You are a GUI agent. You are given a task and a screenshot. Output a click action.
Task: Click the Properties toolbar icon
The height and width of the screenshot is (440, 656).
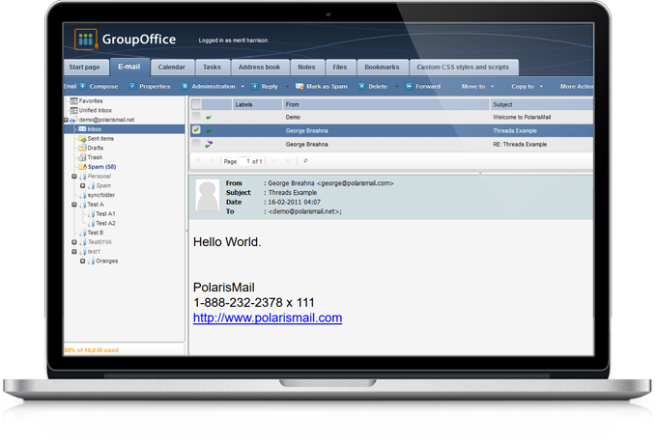pyautogui.click(x=132, y=86)
